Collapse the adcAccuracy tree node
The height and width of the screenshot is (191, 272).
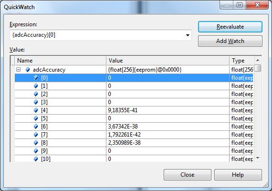[19, 70]
